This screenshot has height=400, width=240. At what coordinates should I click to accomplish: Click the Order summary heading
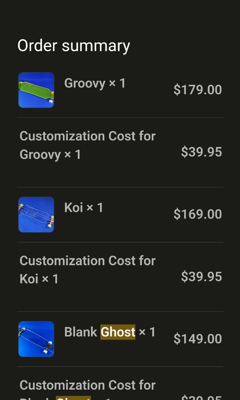pyautogui.click(x=74, y=46)
